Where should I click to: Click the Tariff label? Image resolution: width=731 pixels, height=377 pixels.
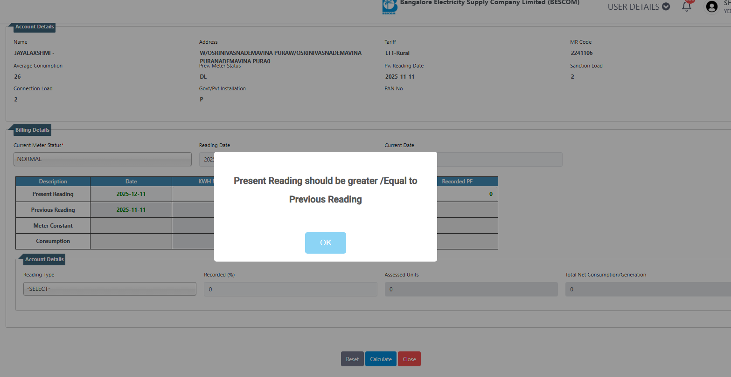tap(390, 42)
